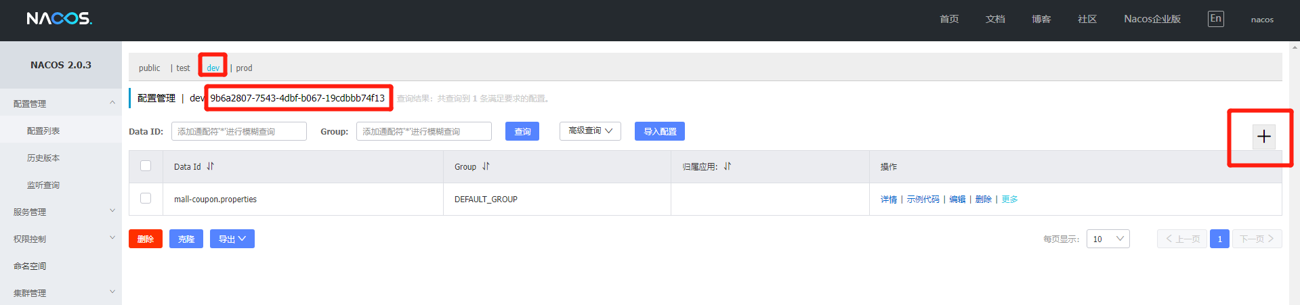Image resolution: width=1300 pixels, height=305 pixels.
Task: Open 博客 in top navigation
Action: [x=1041, y=19]
